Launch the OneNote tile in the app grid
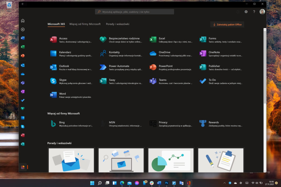This screenshot has width=281, height=187. (x=221, y=54)
